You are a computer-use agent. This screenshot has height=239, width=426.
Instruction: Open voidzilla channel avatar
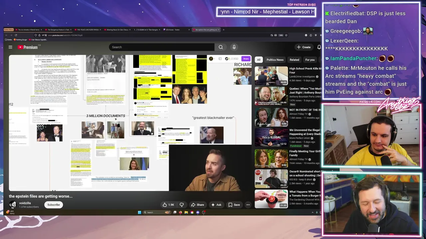pyautogui.click(x=13, y=205)
